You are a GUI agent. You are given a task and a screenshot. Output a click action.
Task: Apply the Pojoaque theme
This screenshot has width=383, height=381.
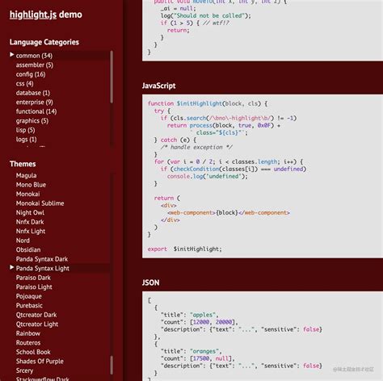pos(29,296)
